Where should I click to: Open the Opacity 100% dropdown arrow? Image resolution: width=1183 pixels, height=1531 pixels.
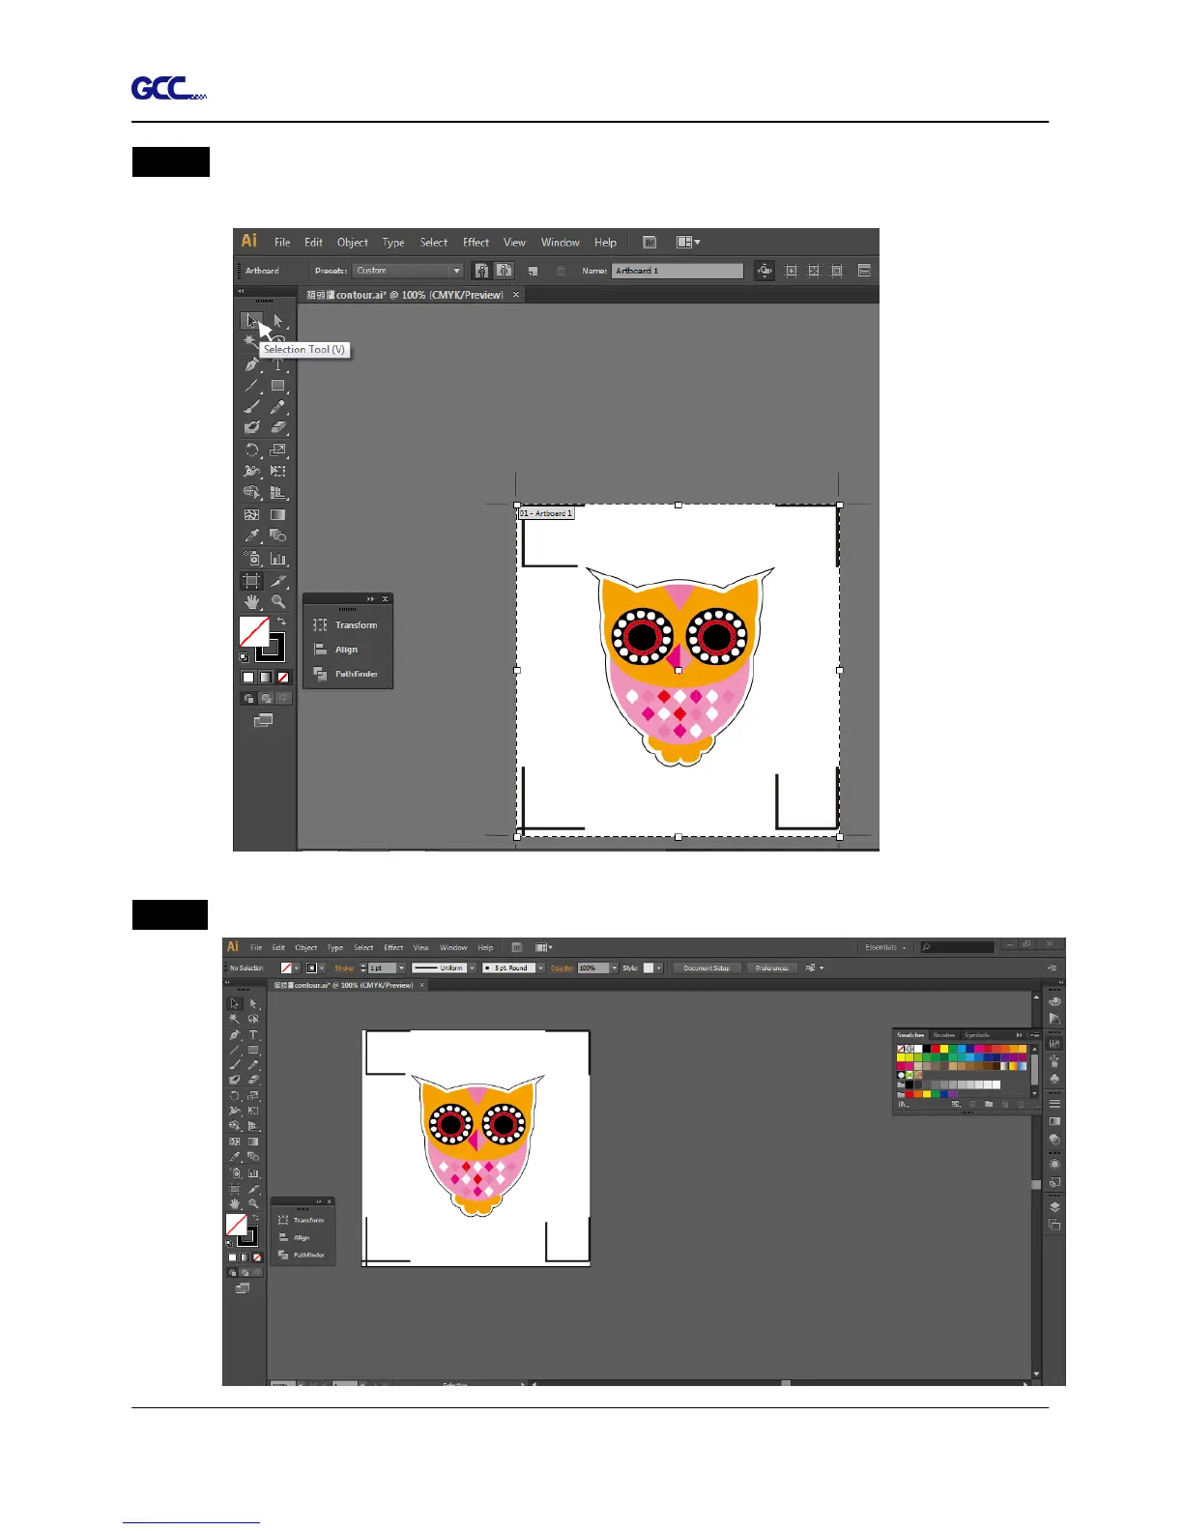click(614, 968)
